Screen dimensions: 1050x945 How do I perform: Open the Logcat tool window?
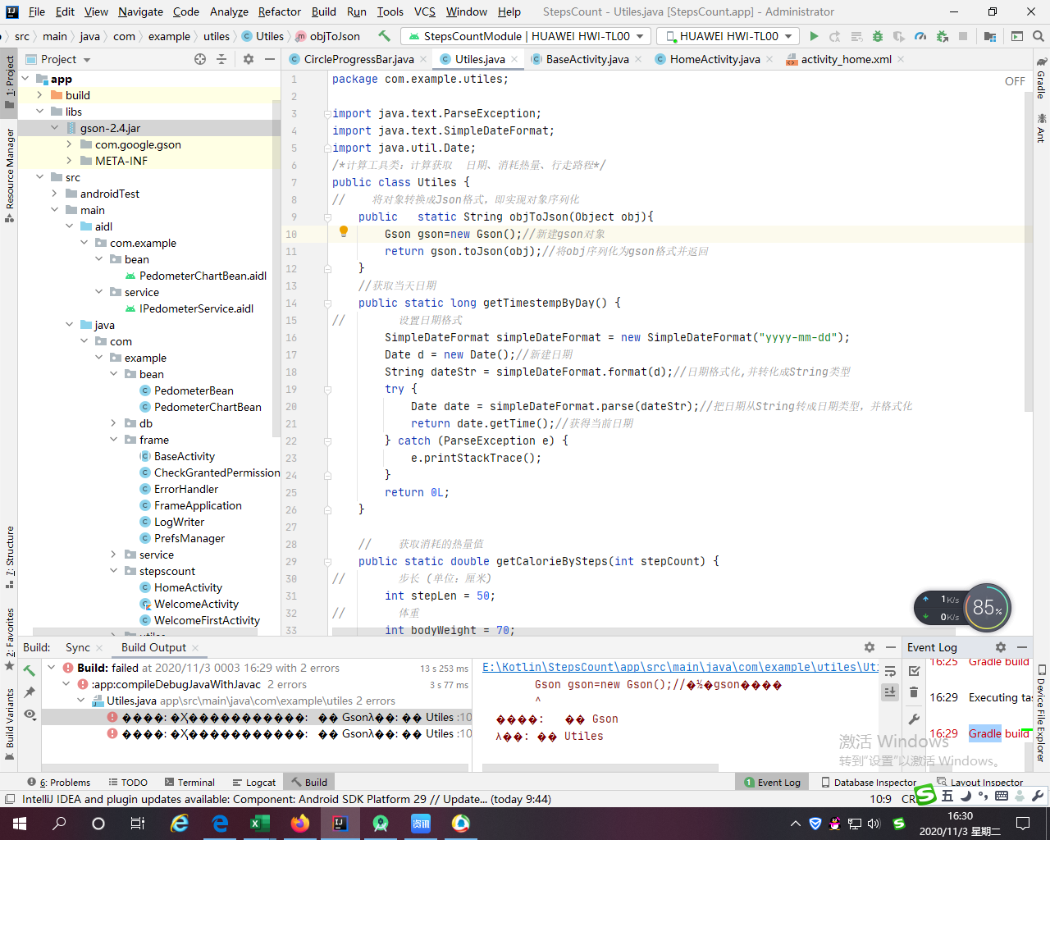click(x=254, y=783)
